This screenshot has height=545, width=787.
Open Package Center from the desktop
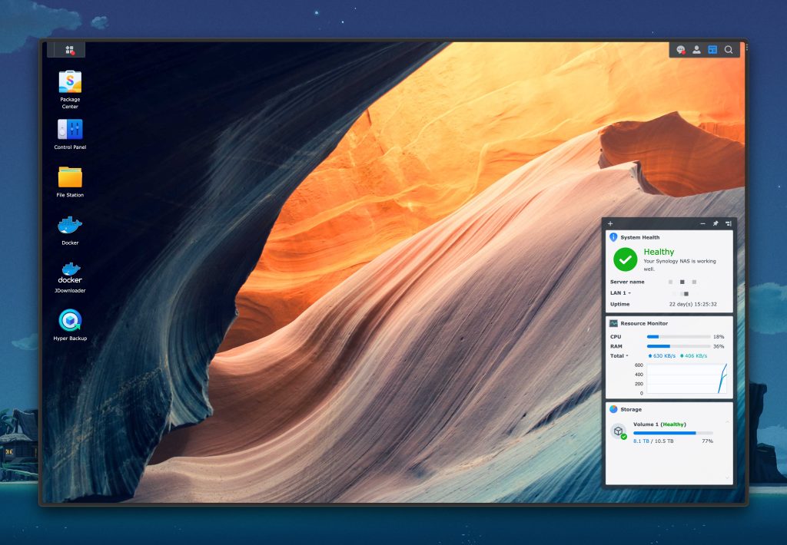click(x=70, y=89)
